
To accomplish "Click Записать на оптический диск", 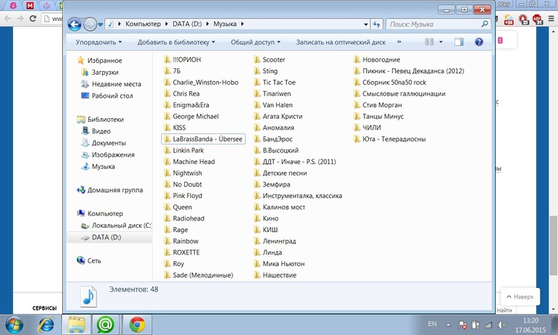I will (341, 42).
